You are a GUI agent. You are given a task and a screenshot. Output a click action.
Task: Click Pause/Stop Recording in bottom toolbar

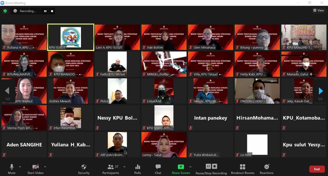click(x=211, y=169)
